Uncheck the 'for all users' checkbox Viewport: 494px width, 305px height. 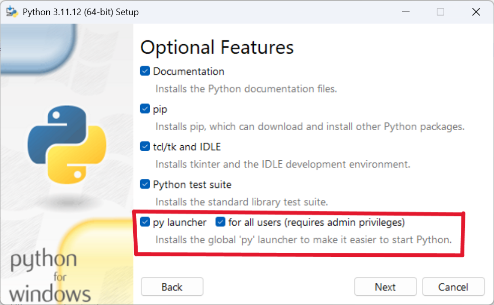tap(220, 222)
